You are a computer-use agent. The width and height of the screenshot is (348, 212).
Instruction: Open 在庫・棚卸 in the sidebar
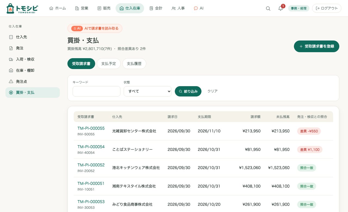[33, 70]
